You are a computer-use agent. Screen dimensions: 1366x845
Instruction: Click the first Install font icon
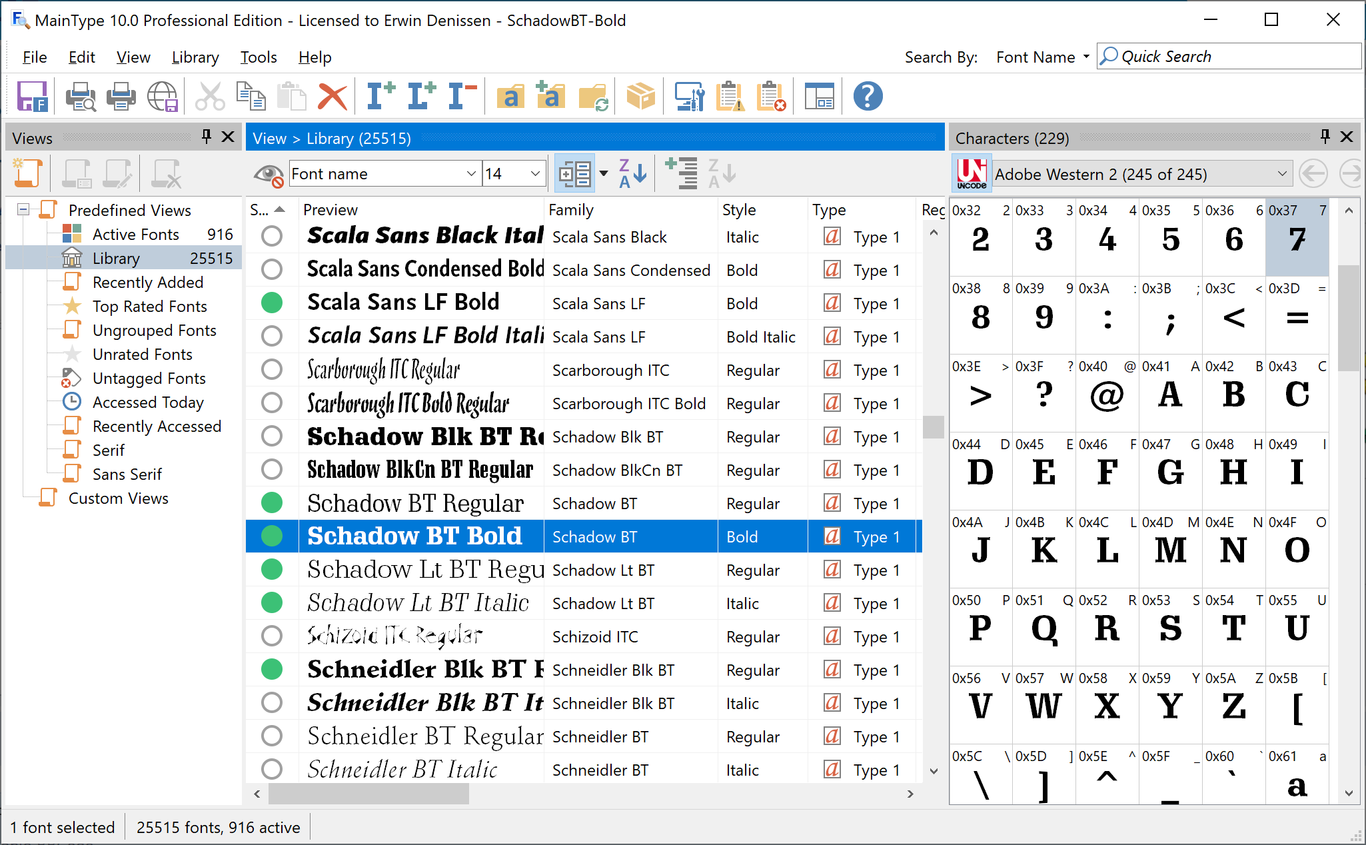point(380,97)
